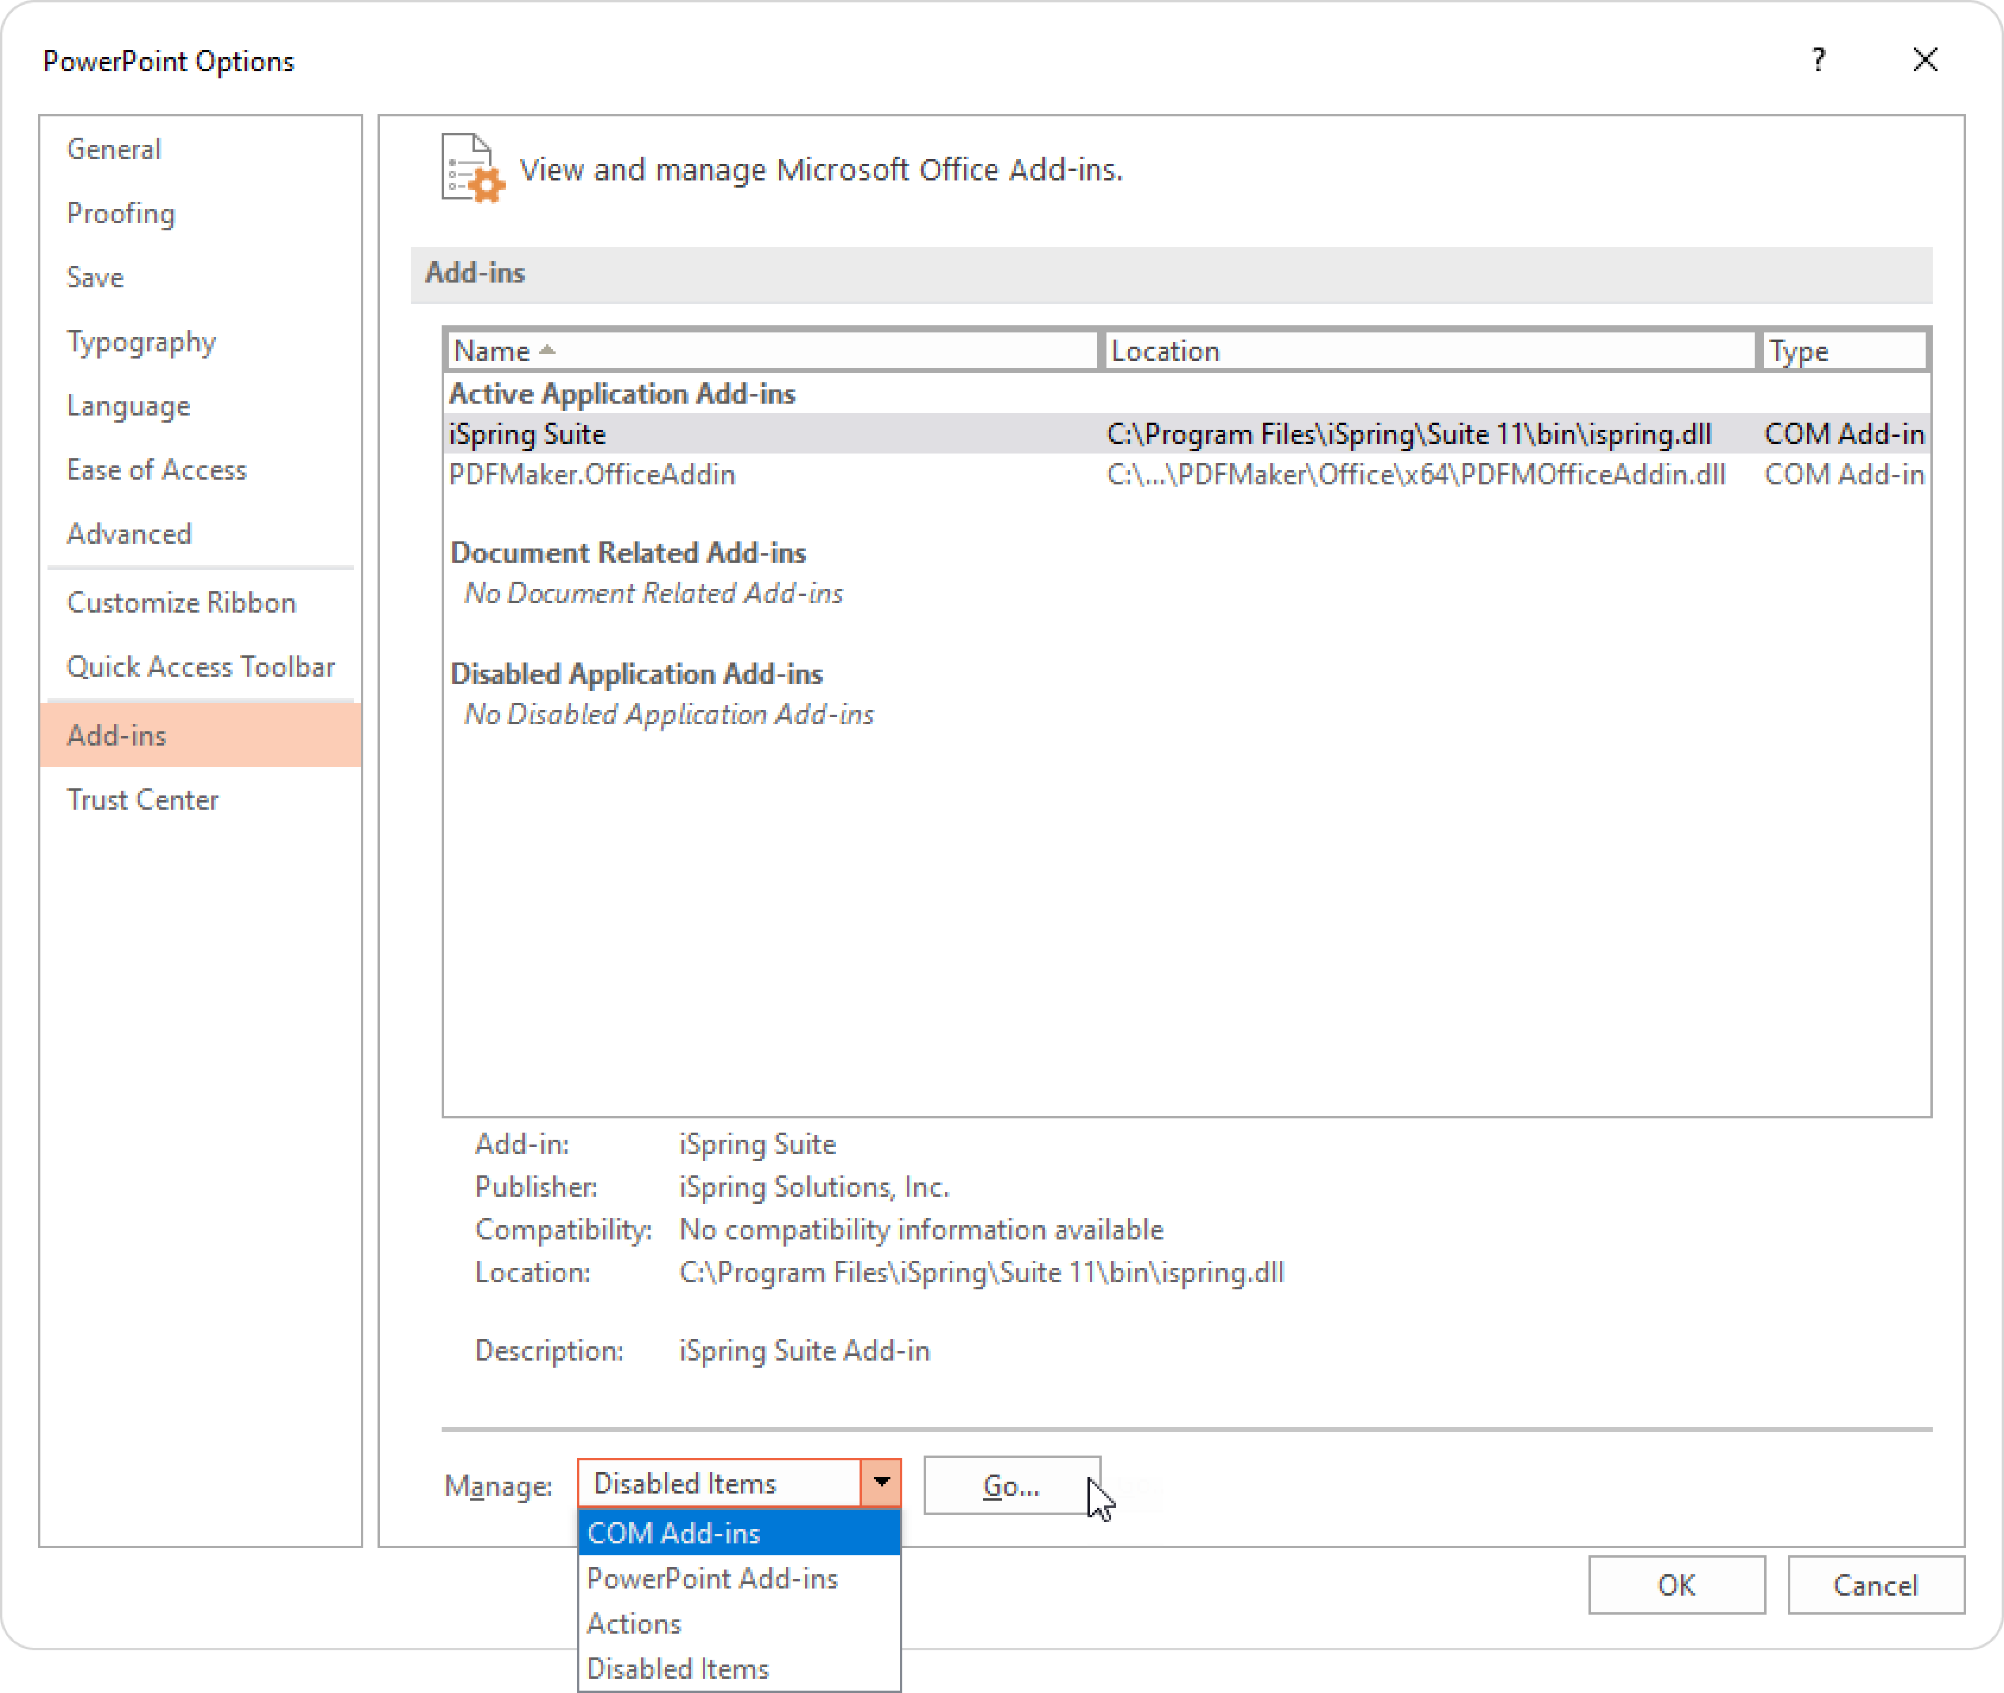Open the Manage dropdown arrow
2004x1693 pixels.
(881, 1484)
